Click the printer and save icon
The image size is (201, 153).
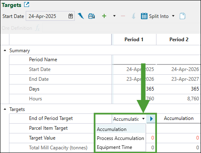coord(92,16)
